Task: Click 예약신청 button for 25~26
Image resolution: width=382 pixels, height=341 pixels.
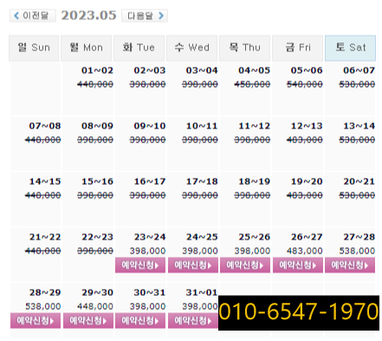Action: pos(245,265)
